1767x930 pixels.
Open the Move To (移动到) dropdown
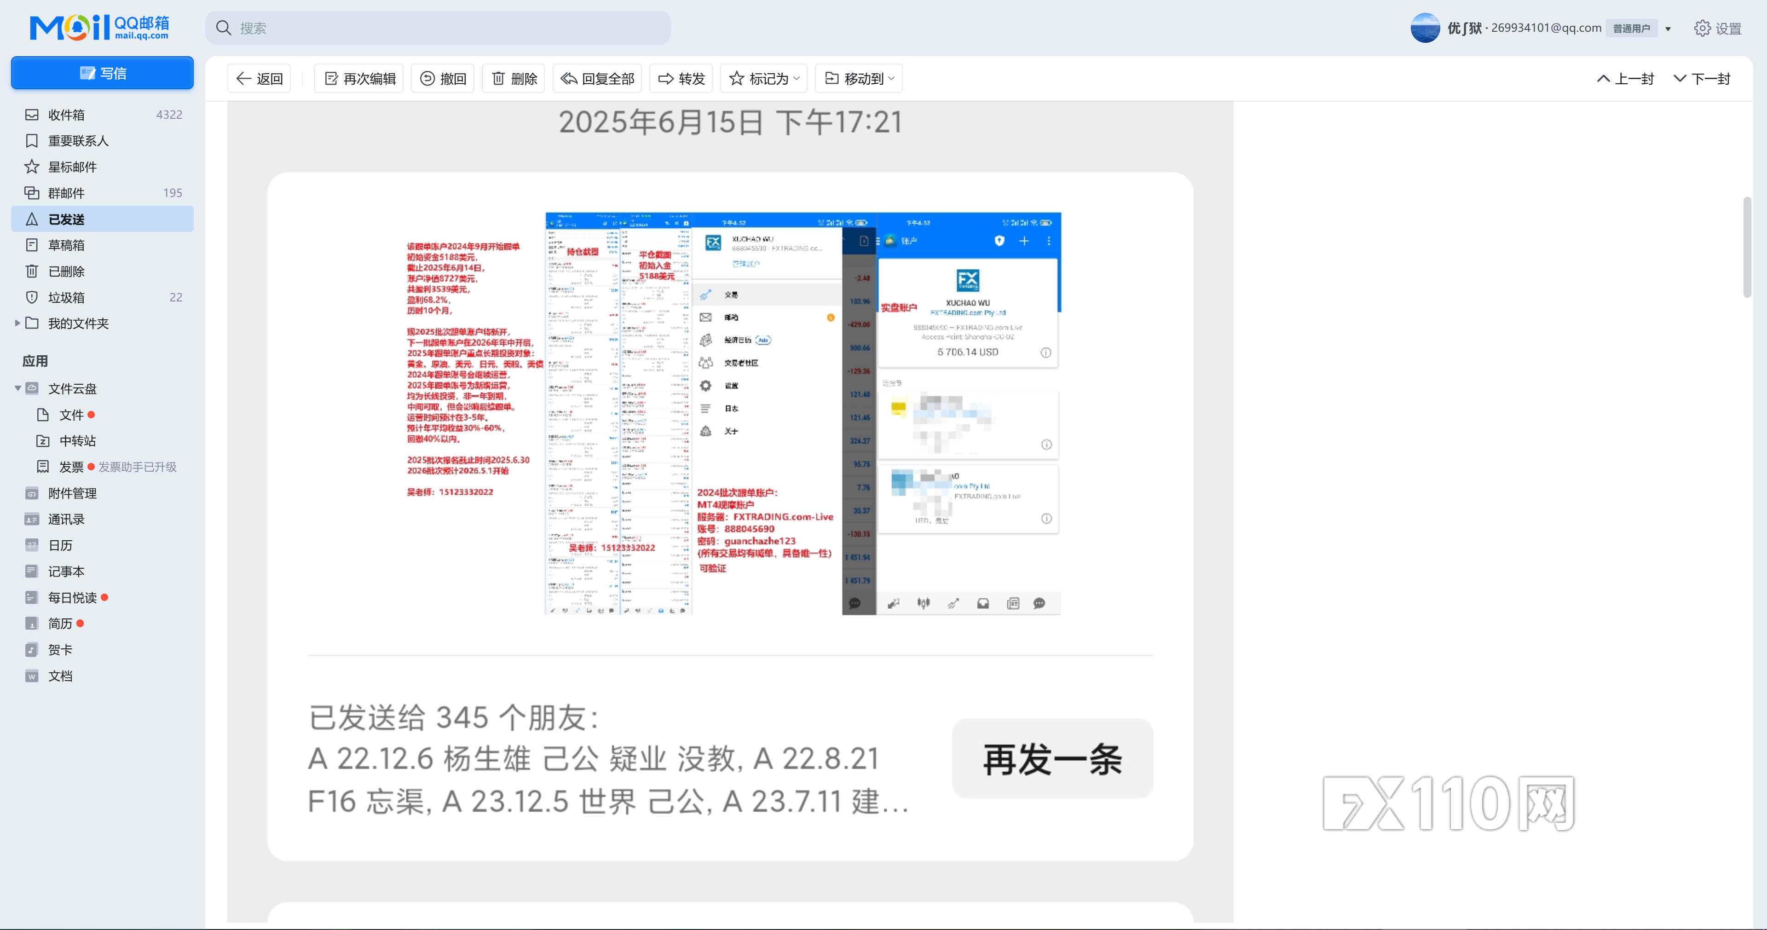(859, 78)
